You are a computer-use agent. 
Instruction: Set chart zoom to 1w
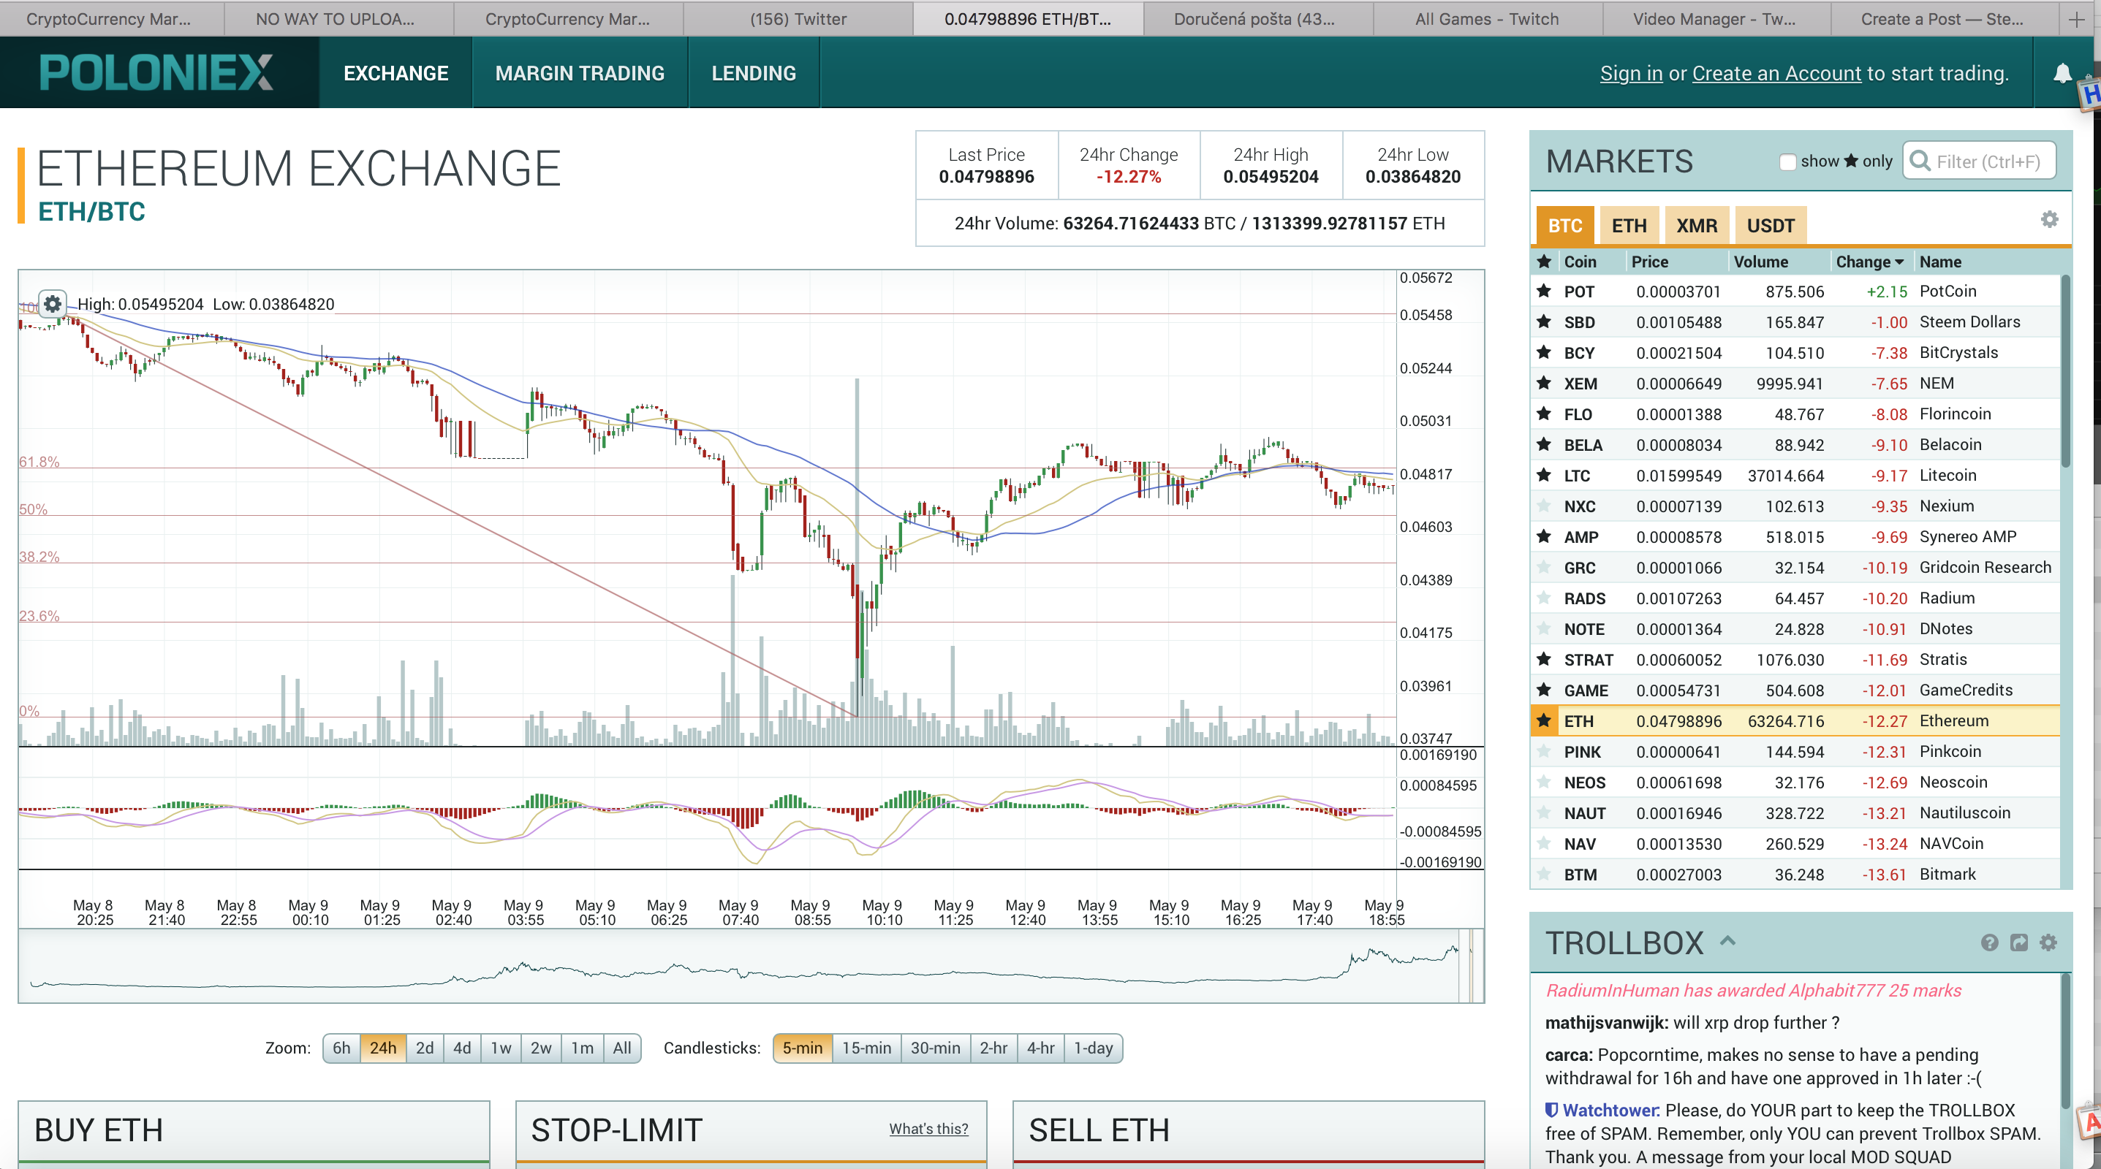(501, 1048)
